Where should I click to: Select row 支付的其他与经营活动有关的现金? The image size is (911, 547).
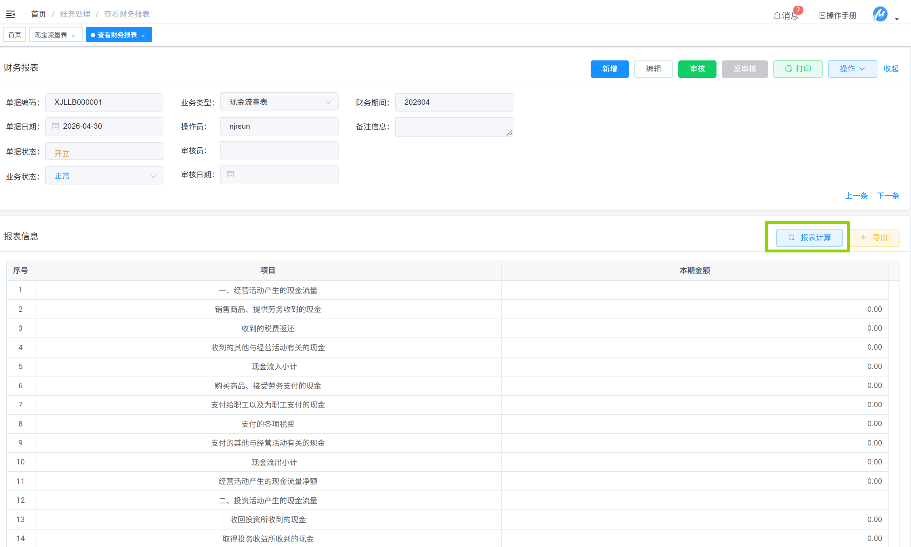point(447,443)
